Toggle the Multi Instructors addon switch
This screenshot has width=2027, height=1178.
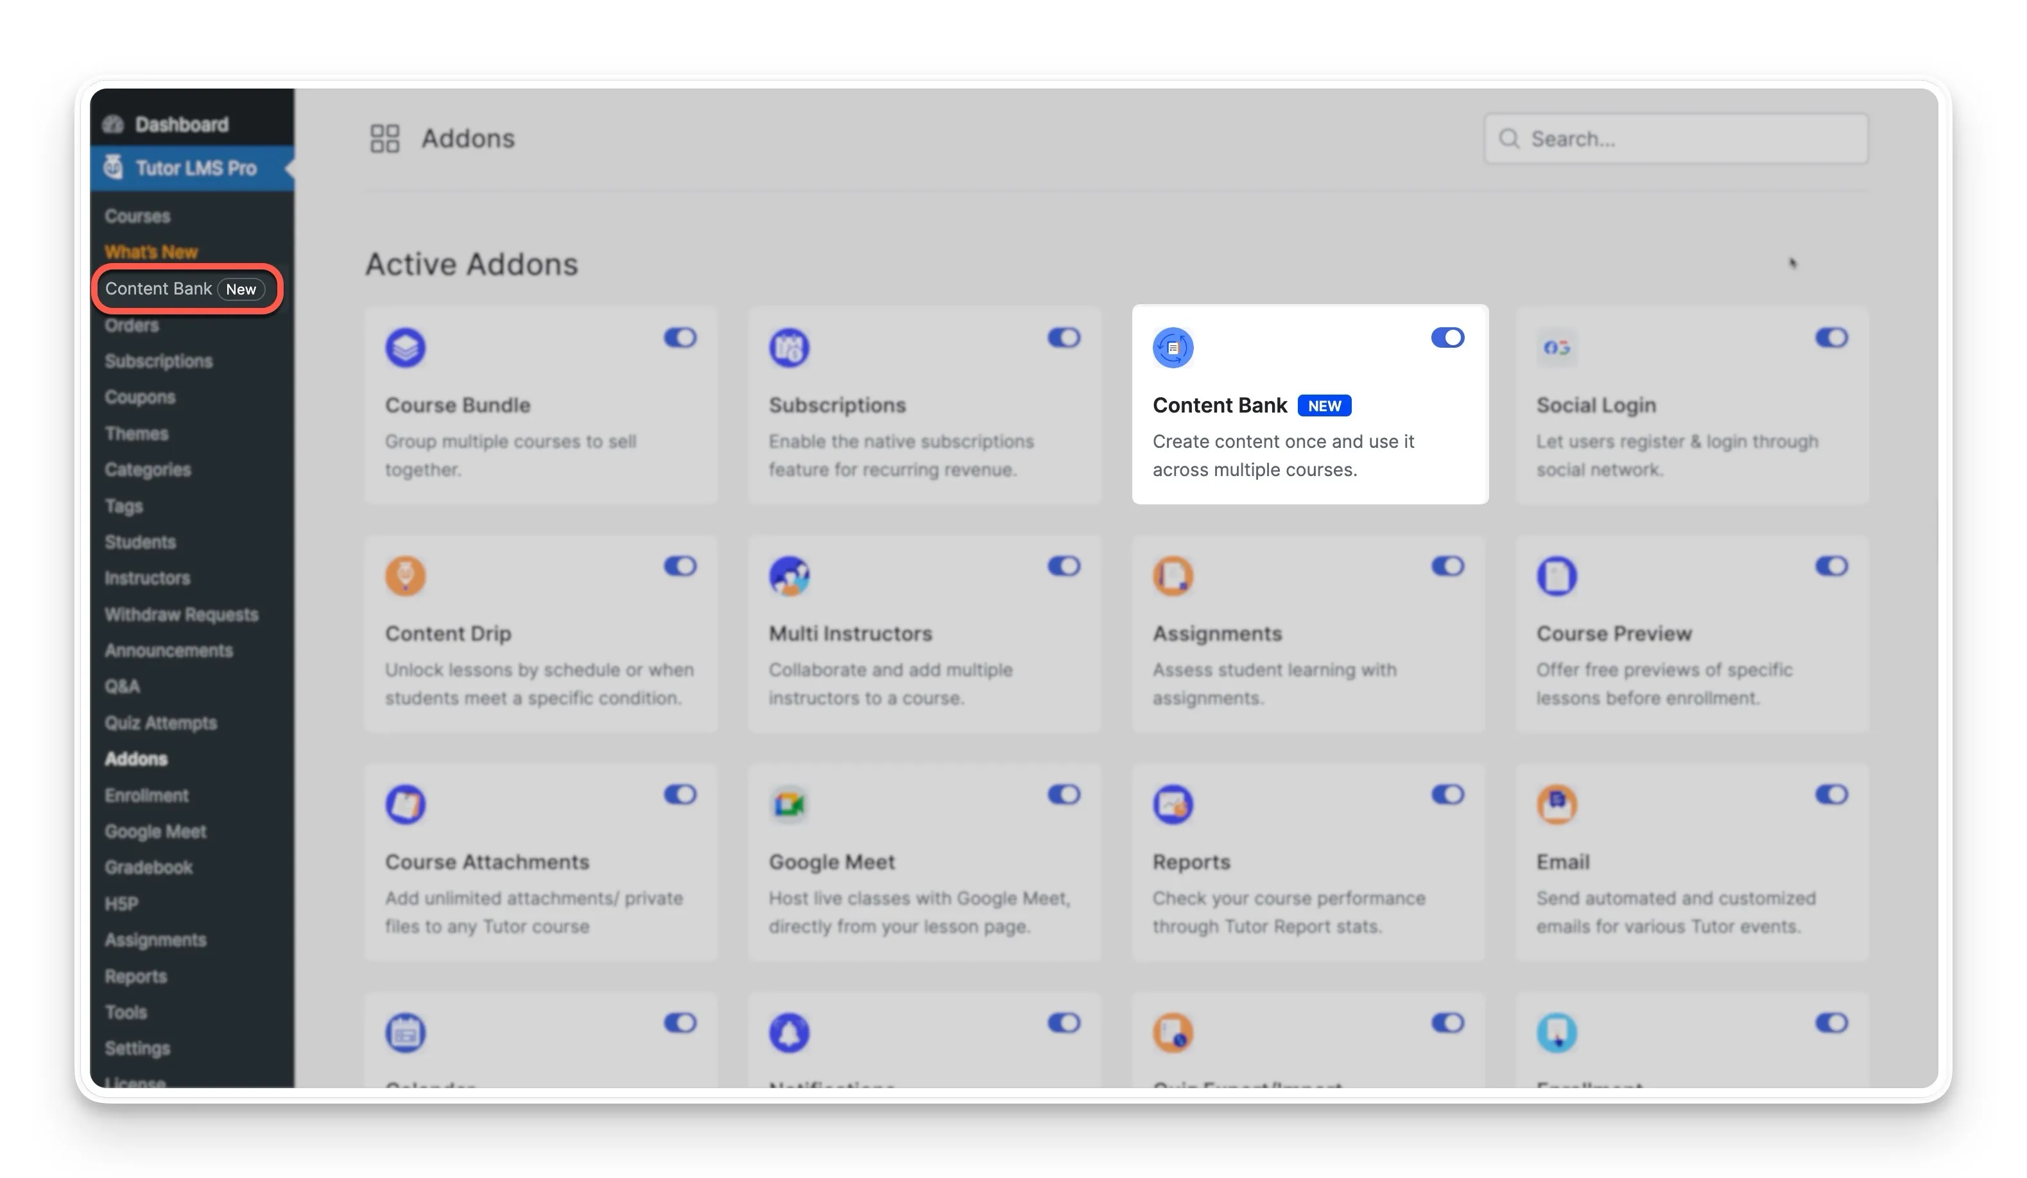click(1064, 566)
